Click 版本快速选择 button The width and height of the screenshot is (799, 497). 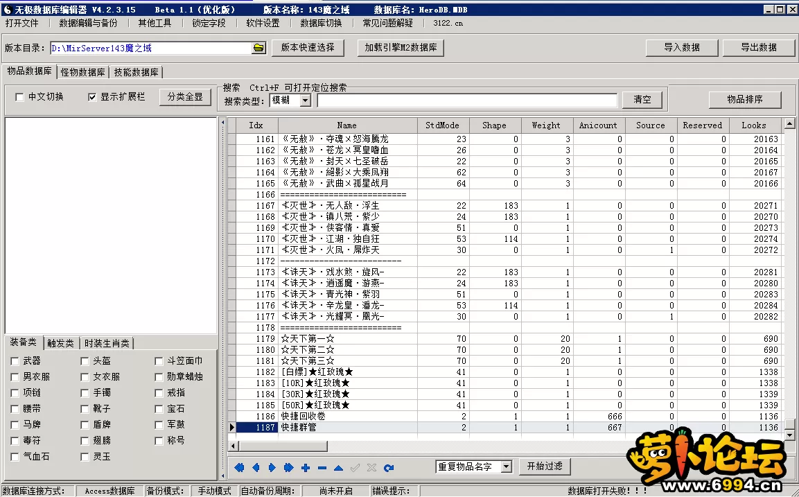pos(308,47)
